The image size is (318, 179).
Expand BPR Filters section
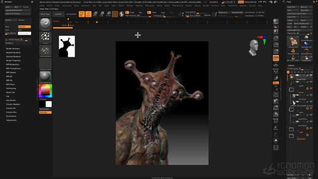[x=10, y=85]
